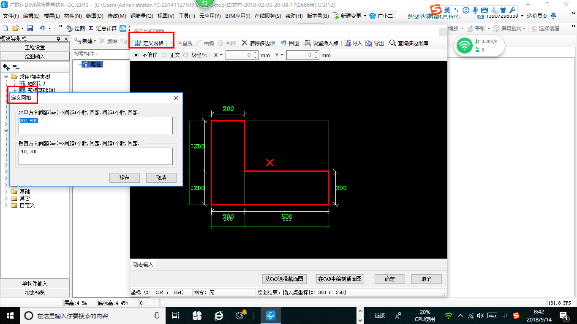Viewport: 577px width, 324px height.
Task: Open the 楼层(L) menu
Action: [52, 16]
